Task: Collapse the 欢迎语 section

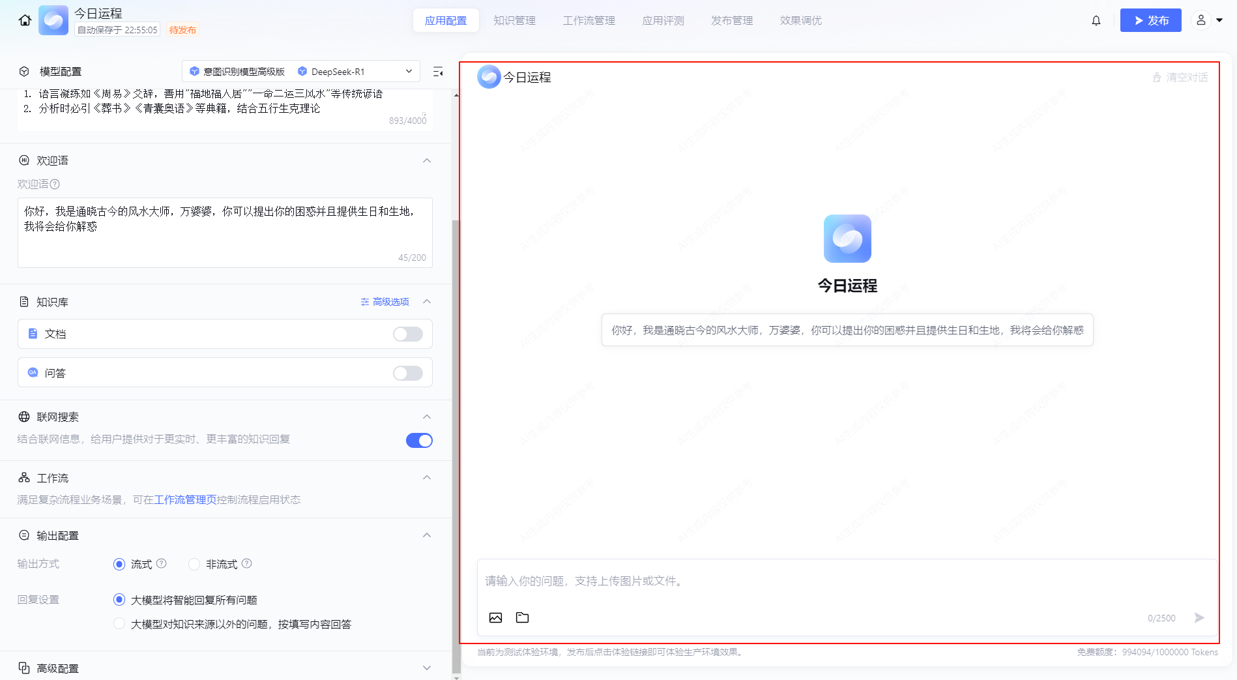Action: tap(427, 160)
